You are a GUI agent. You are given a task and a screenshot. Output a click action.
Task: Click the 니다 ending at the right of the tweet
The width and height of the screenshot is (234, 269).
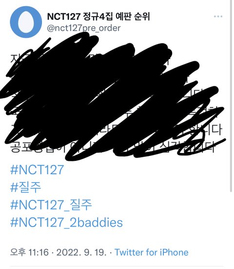212,130
